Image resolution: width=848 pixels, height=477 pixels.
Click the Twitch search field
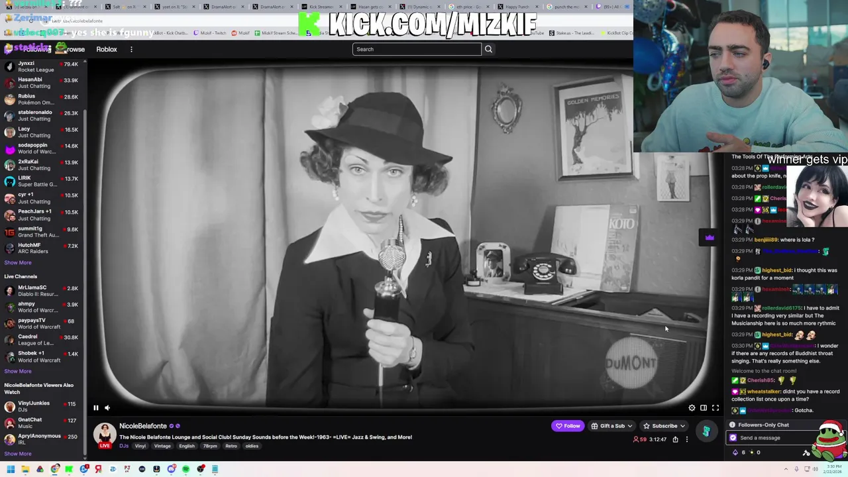(417, 49)
